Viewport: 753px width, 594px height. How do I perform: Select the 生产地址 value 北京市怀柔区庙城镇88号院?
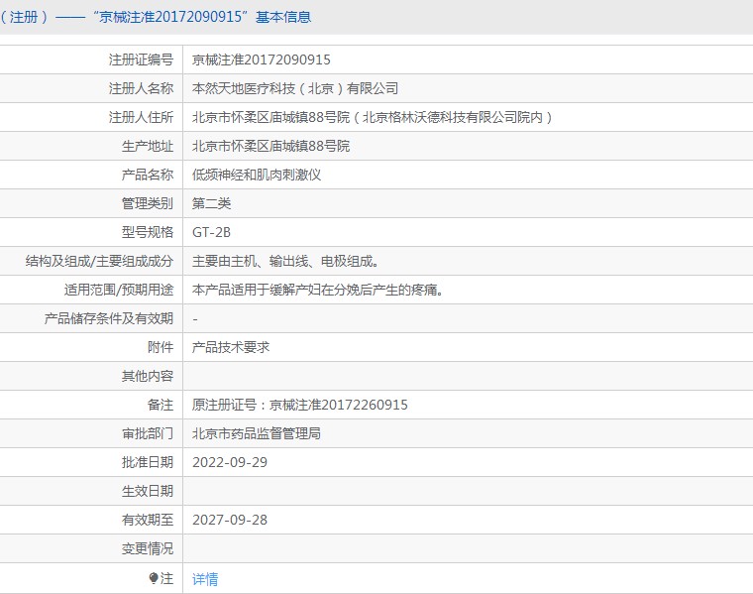[x=270, y=146]
